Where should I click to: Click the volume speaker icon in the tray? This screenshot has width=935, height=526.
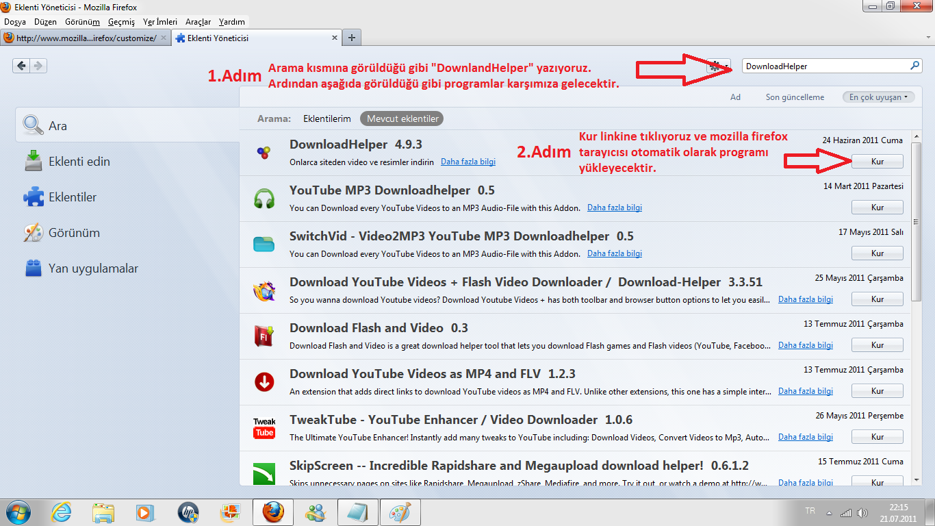(862, 512)
